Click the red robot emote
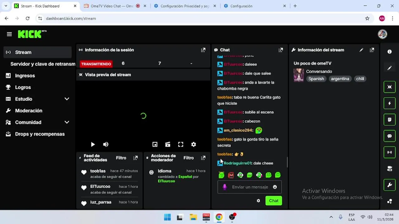 point(231,175)
